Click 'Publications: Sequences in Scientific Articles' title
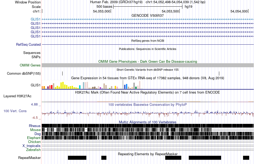The width and height of the screenshot is (254, 164). (x=148, y=49)
